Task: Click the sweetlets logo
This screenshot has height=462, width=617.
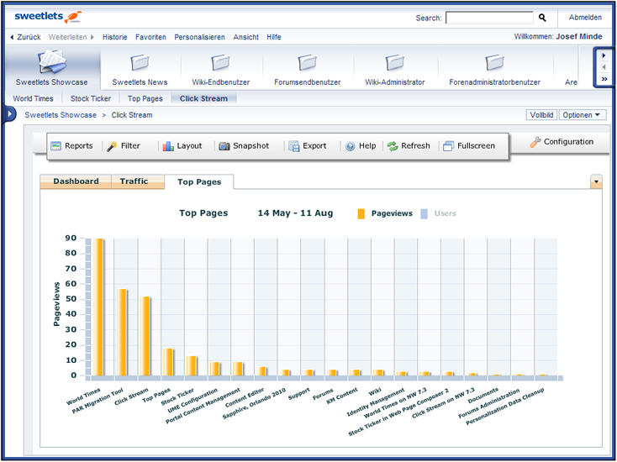Action: [x=48, y=17]
